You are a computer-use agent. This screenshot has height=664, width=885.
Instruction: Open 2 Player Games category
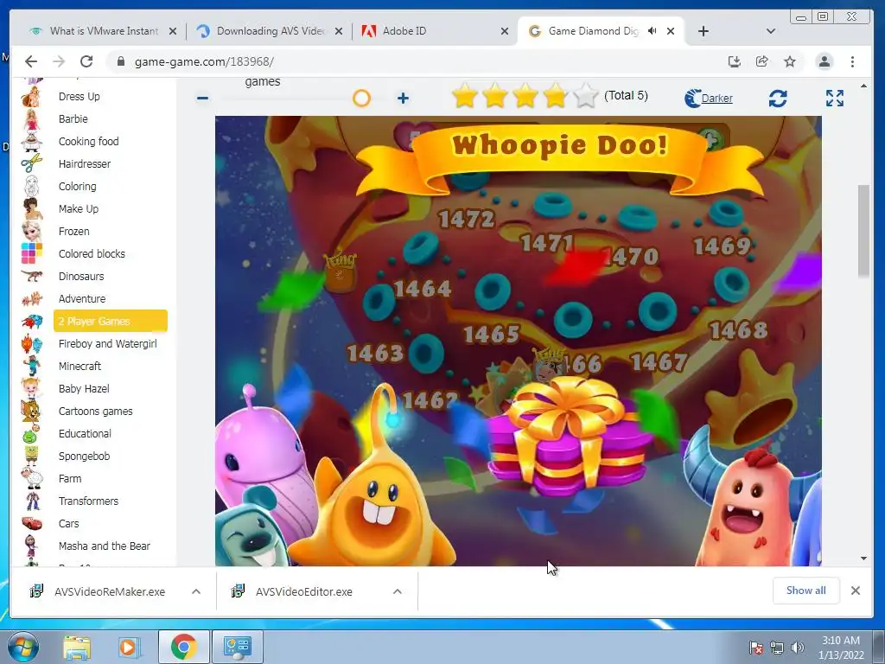(110, 321)
